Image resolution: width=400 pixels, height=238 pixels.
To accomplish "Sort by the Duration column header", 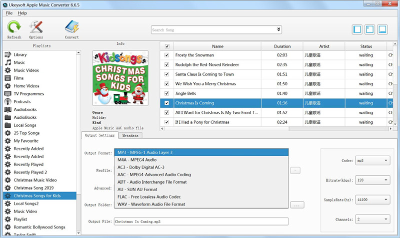I will (282, 46).
